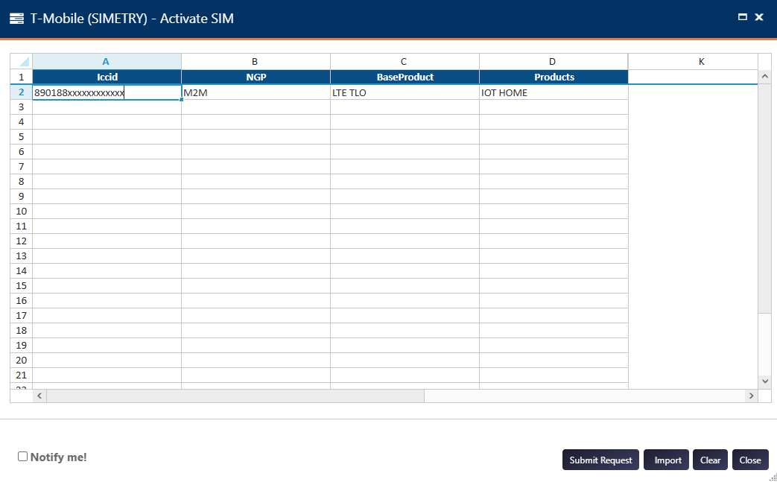Select row 5 header

(22, 137)
